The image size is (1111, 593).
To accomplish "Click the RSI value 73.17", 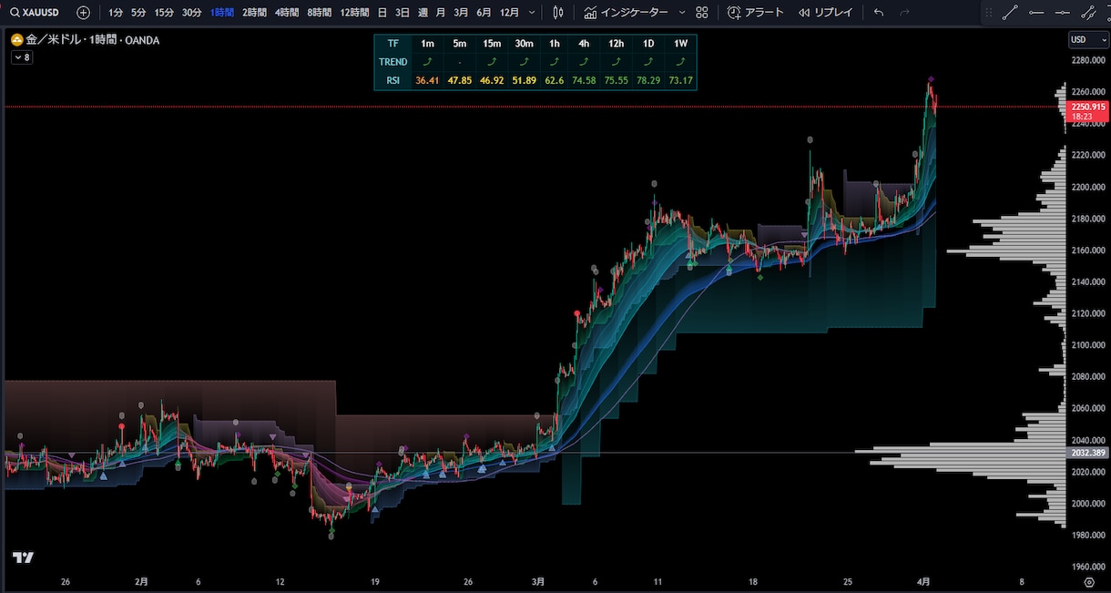I will 680,81.
